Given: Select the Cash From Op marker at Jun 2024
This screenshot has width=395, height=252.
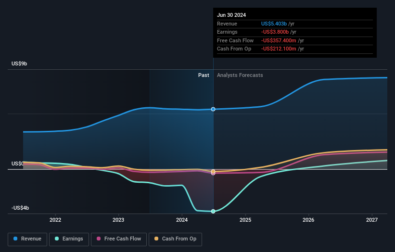Looking at the screenshot, I should coord(213,171).
